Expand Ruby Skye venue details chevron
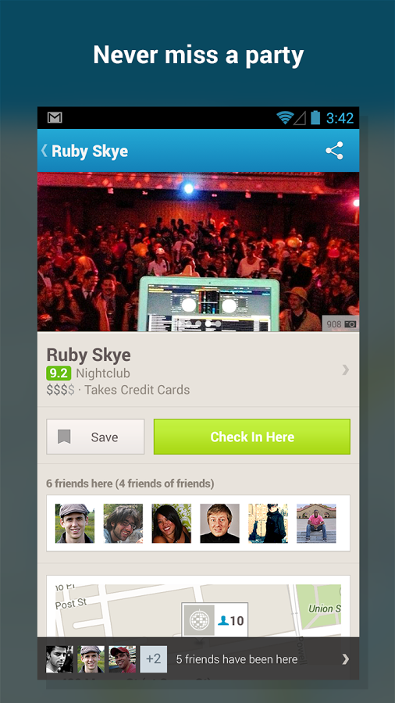Screen dimensions: 395x703 pyautogui.click(x=345, y=370)
